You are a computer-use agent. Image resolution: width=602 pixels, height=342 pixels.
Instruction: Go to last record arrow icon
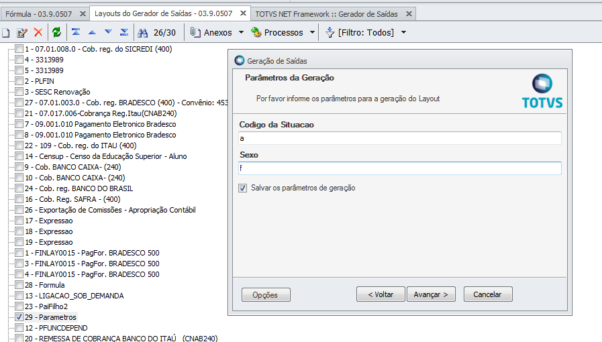[124, 32]
